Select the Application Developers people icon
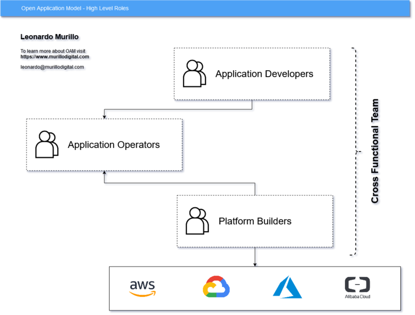 point(195,73)
